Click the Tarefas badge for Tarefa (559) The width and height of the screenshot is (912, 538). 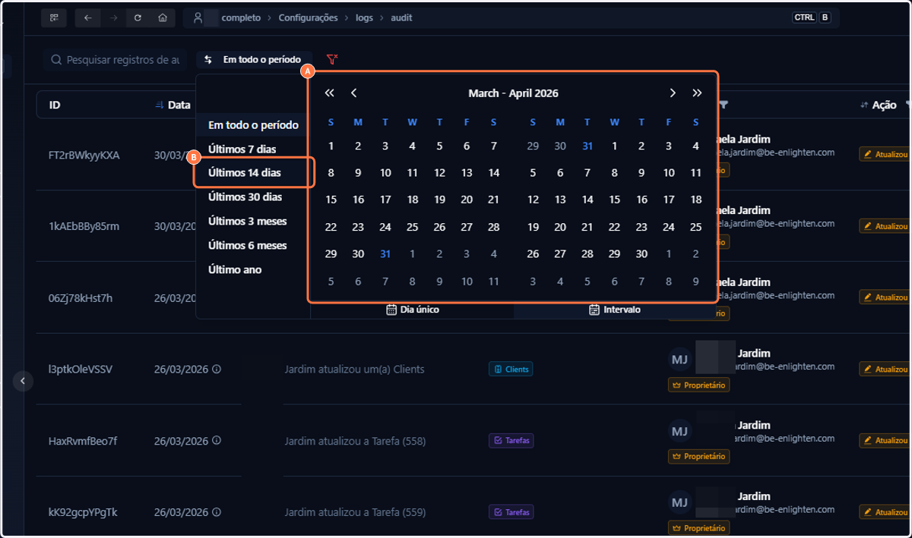tap(511, 512)
